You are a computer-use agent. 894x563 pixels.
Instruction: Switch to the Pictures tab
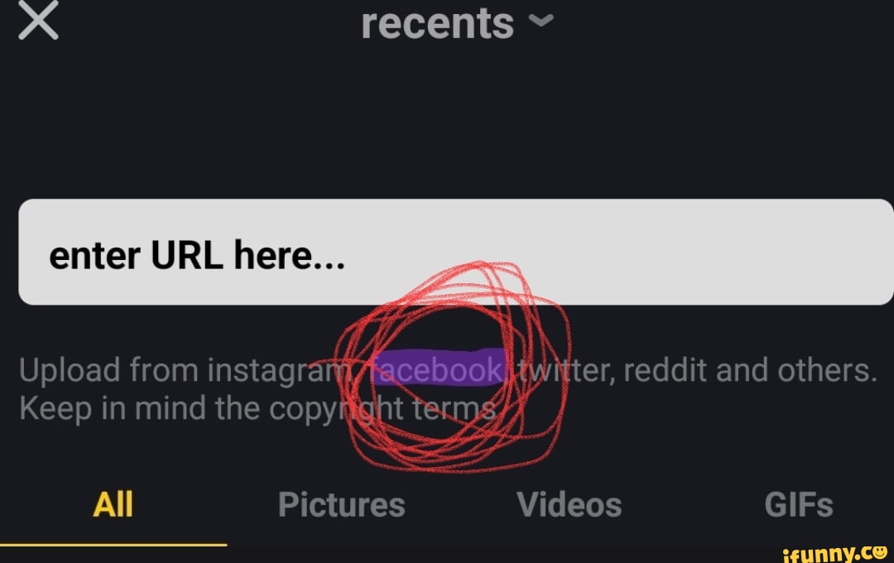342,504
